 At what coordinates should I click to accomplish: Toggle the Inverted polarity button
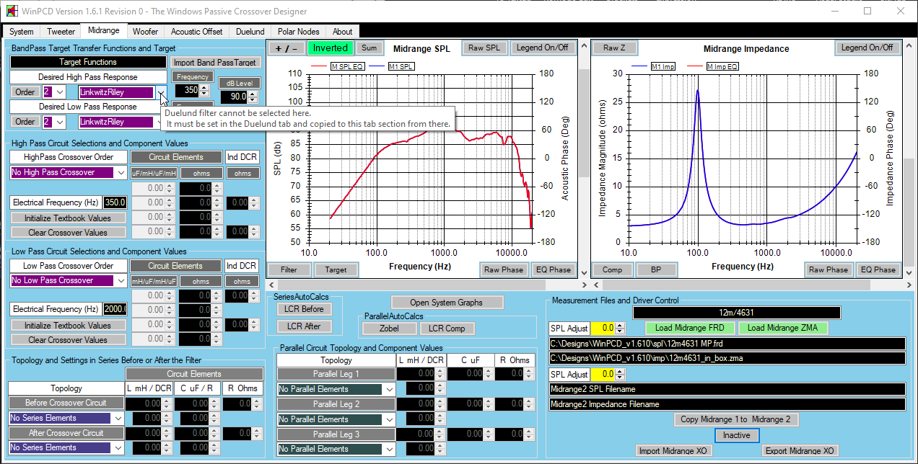click(x=330, y=48)
